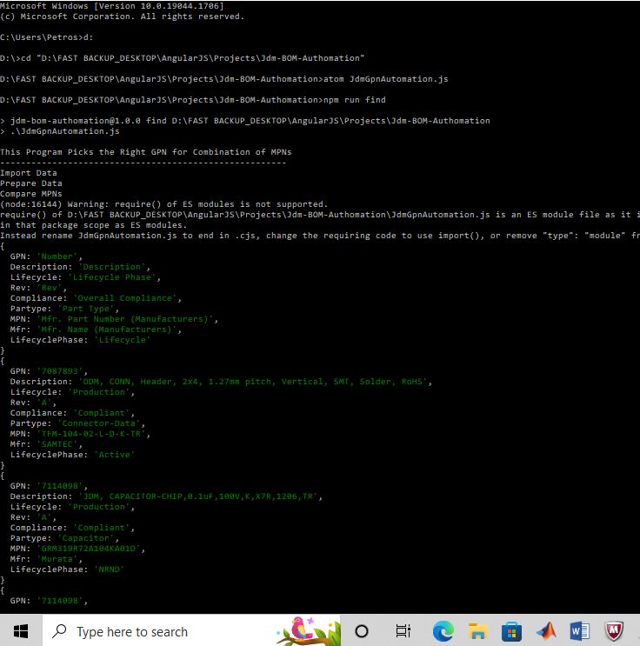
Task: Click the taskbar search box
Action: pos(191,630)
